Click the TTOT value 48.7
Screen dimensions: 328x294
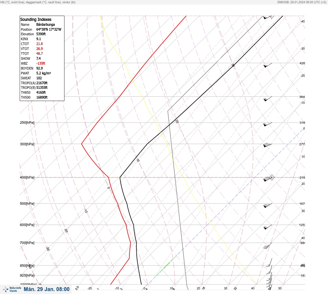pyautogui.click(x=39, y=54)
